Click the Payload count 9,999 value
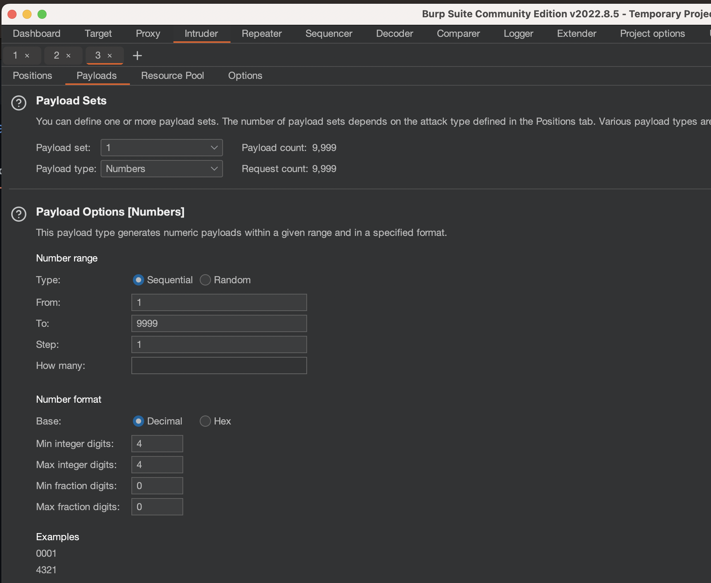711x583 pixels. click(324, 148)
